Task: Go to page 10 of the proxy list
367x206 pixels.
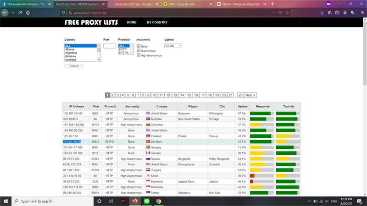Action: pyautogui.click(x=154, y=95)
